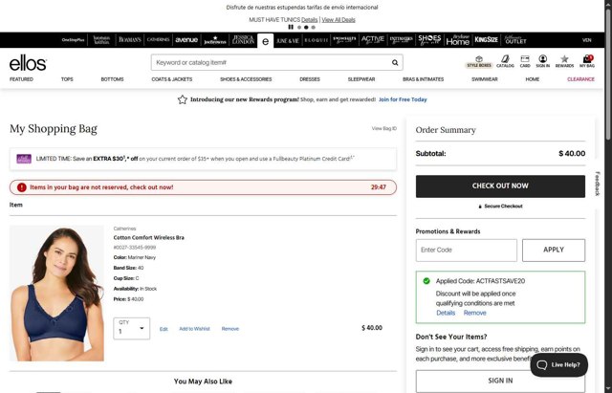This screenshot has width=612, height=393.
Task: Open the Shoes & Accessories menu
Action: [246, 79]
